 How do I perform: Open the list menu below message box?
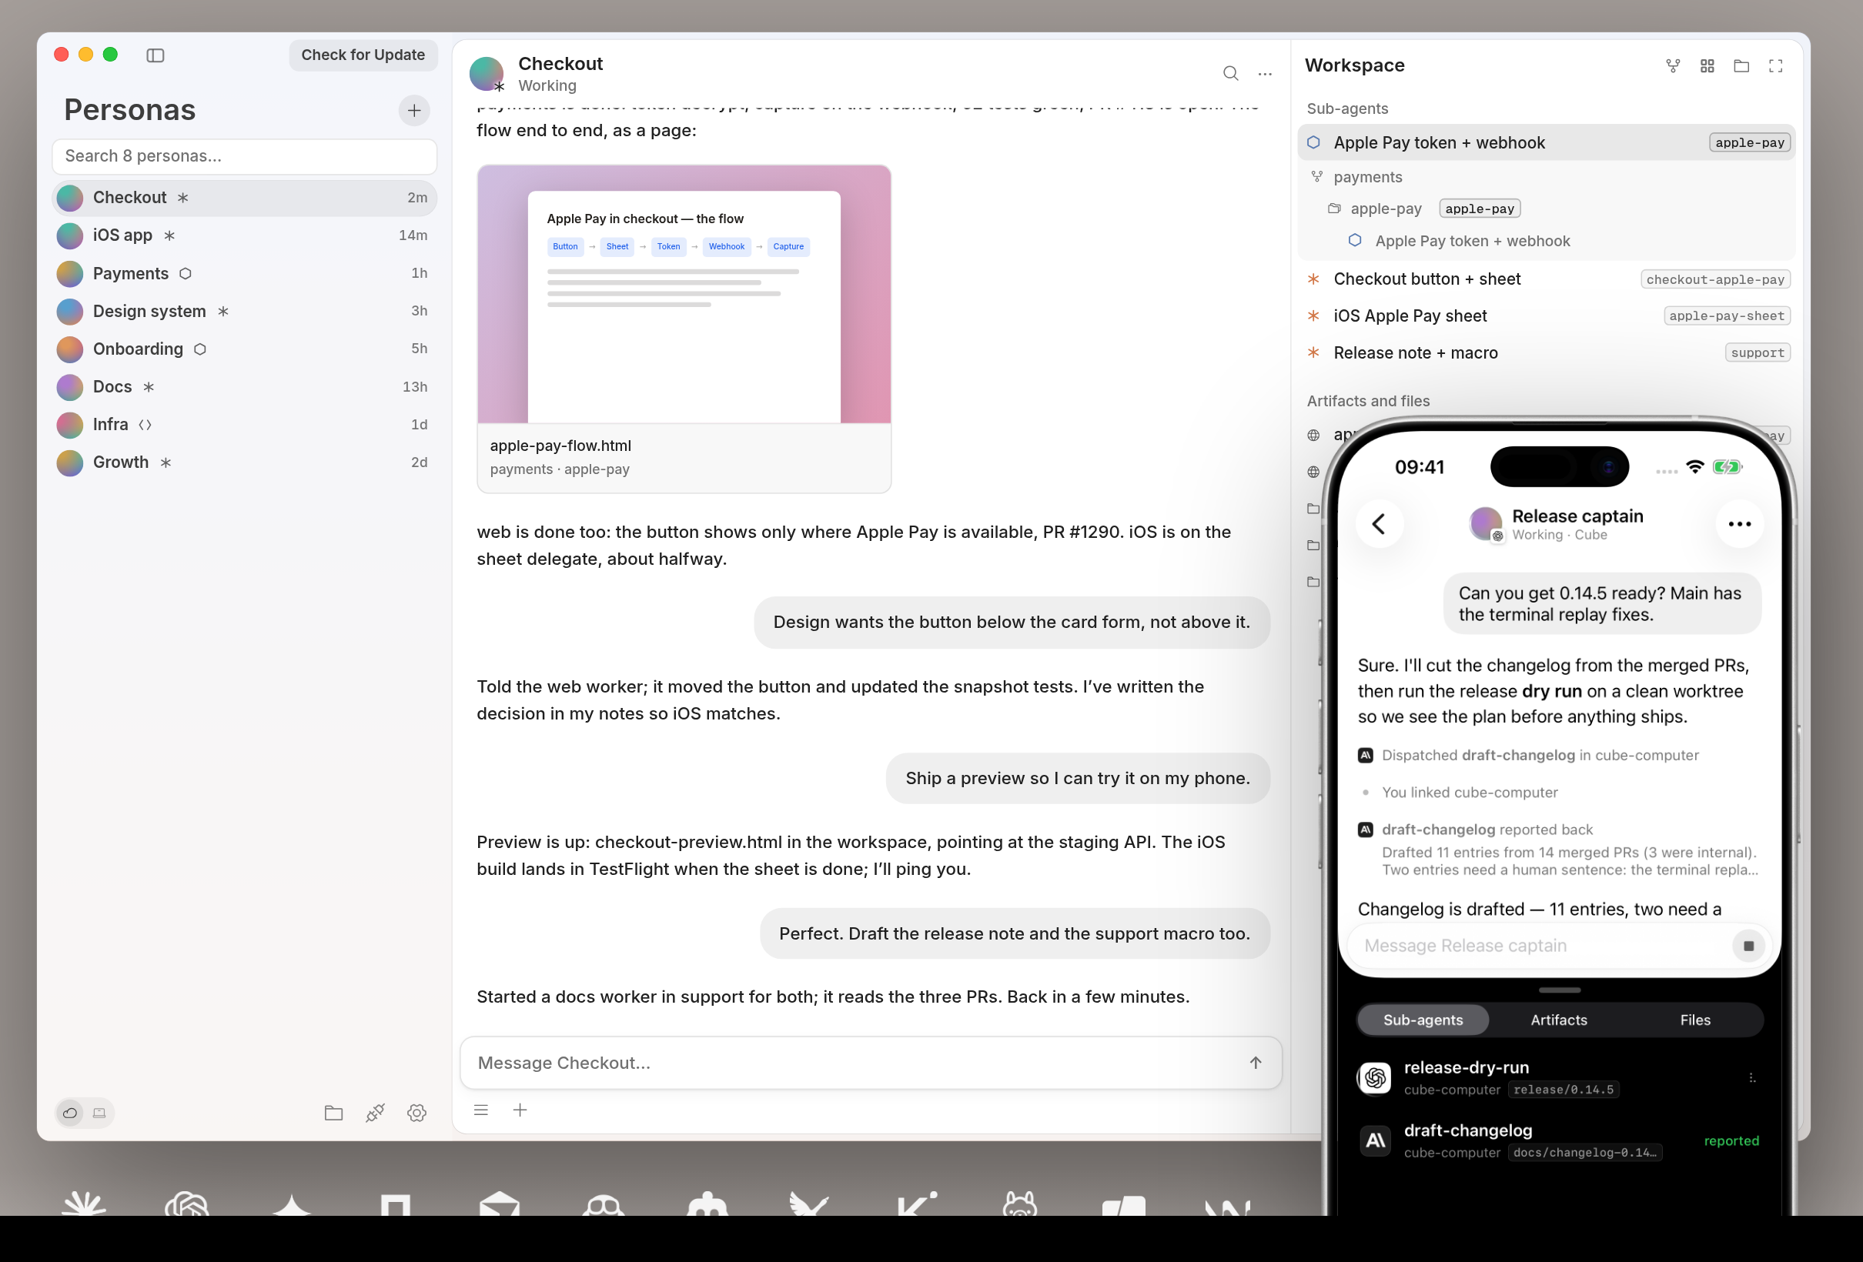(x=481, y=1110)
